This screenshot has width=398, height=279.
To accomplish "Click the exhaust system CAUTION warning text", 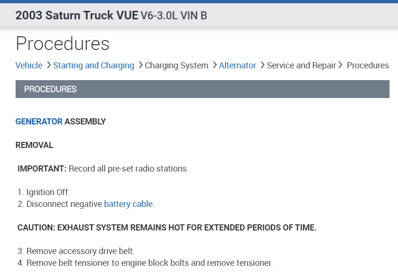I will click(167, 228).
